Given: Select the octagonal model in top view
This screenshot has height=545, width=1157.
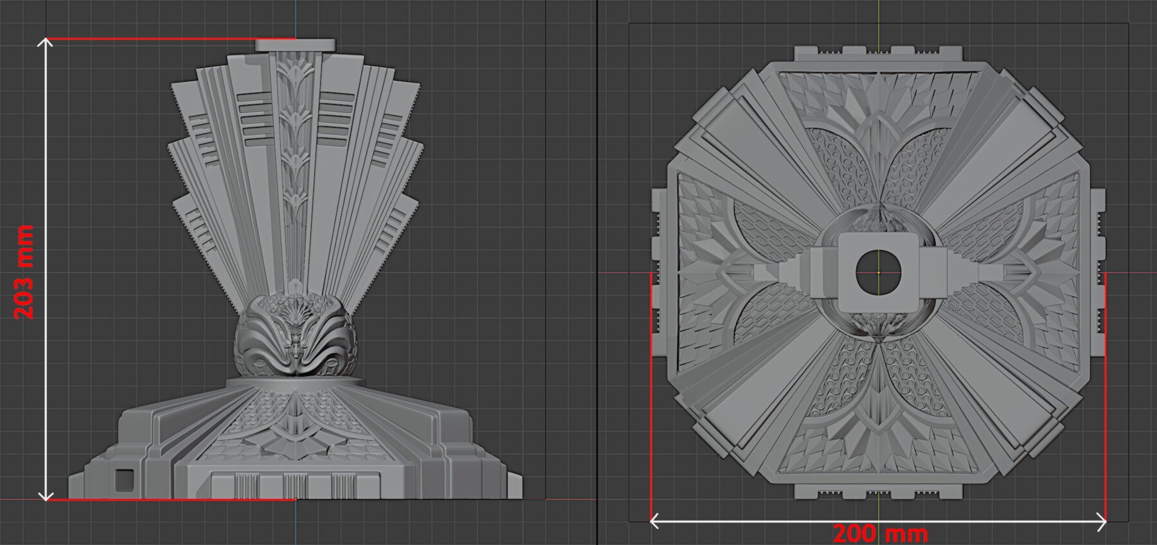Looking at the screenshot, I should [x=878, y=272].
